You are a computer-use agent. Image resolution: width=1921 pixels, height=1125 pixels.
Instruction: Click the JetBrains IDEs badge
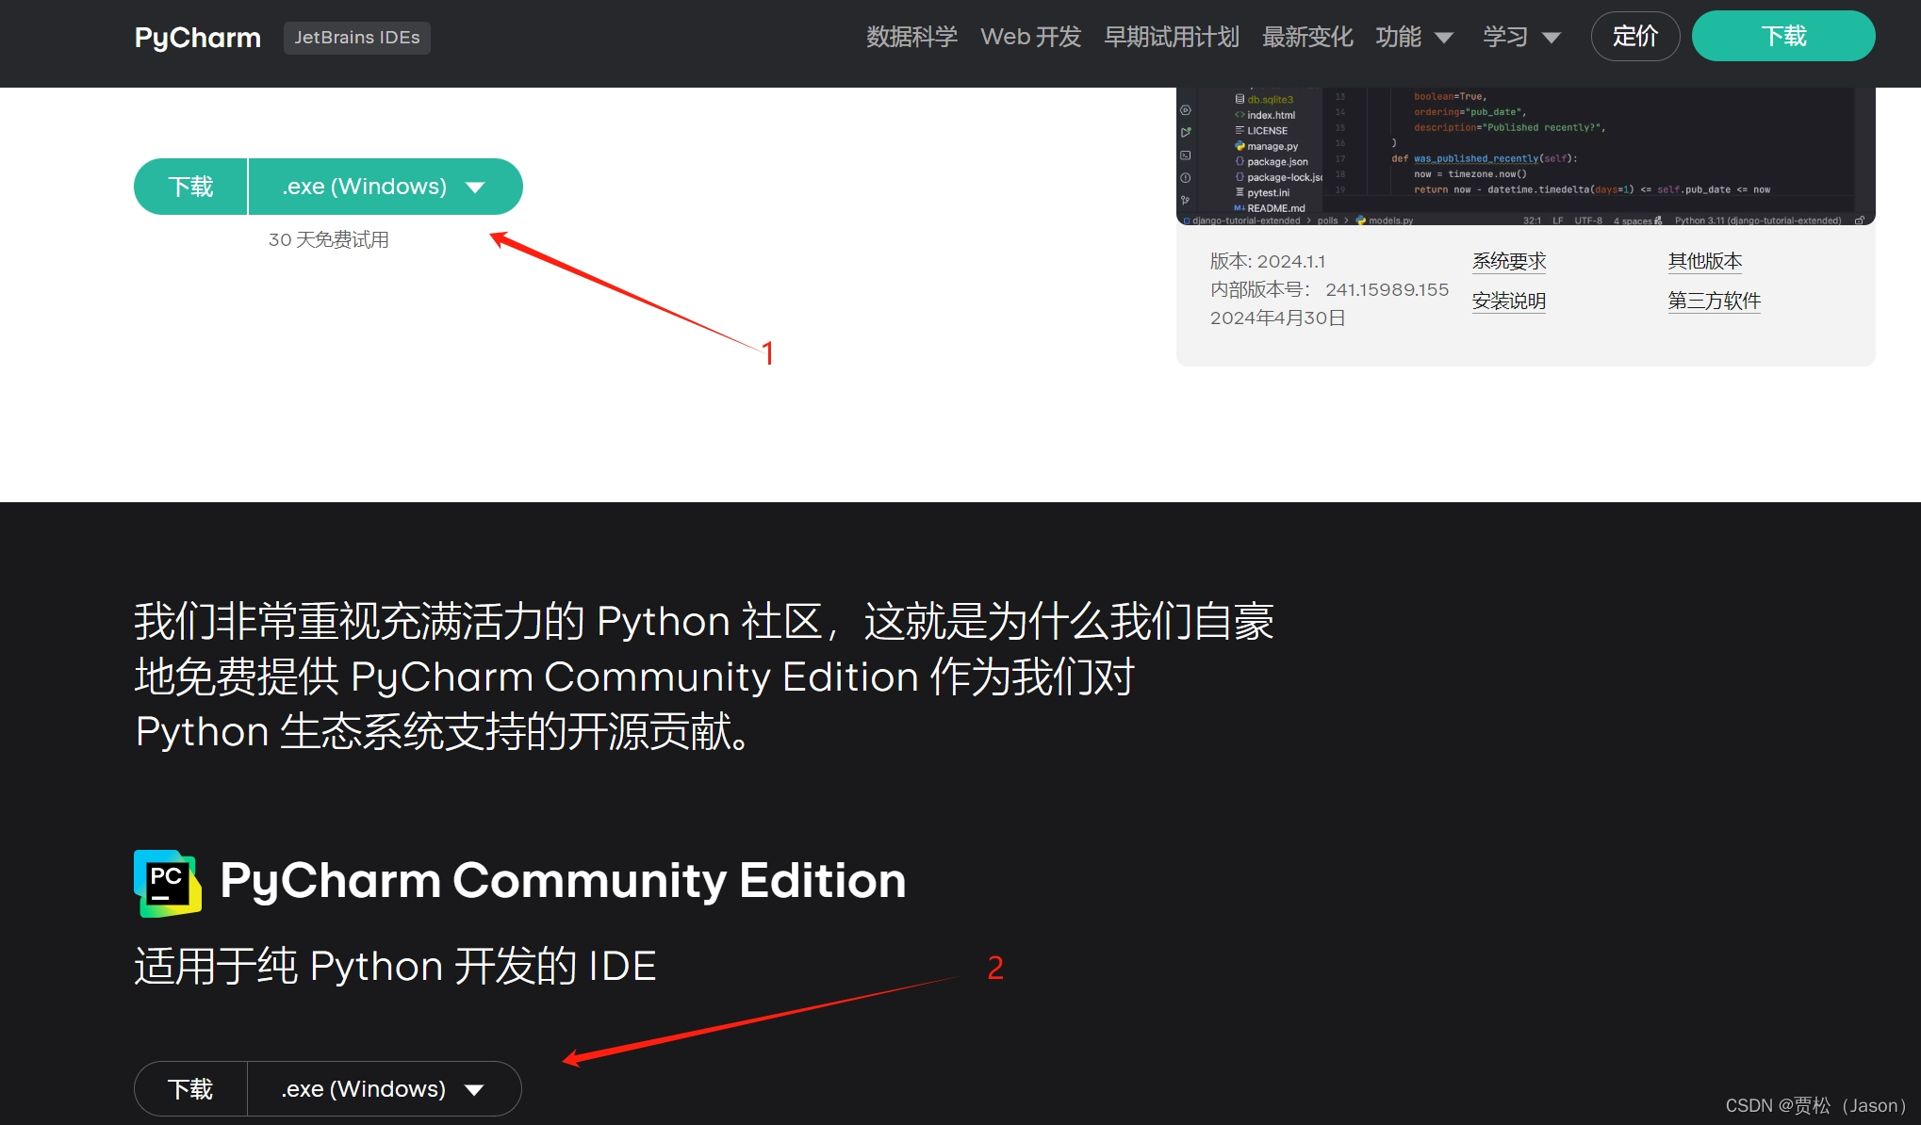point(356,38)
